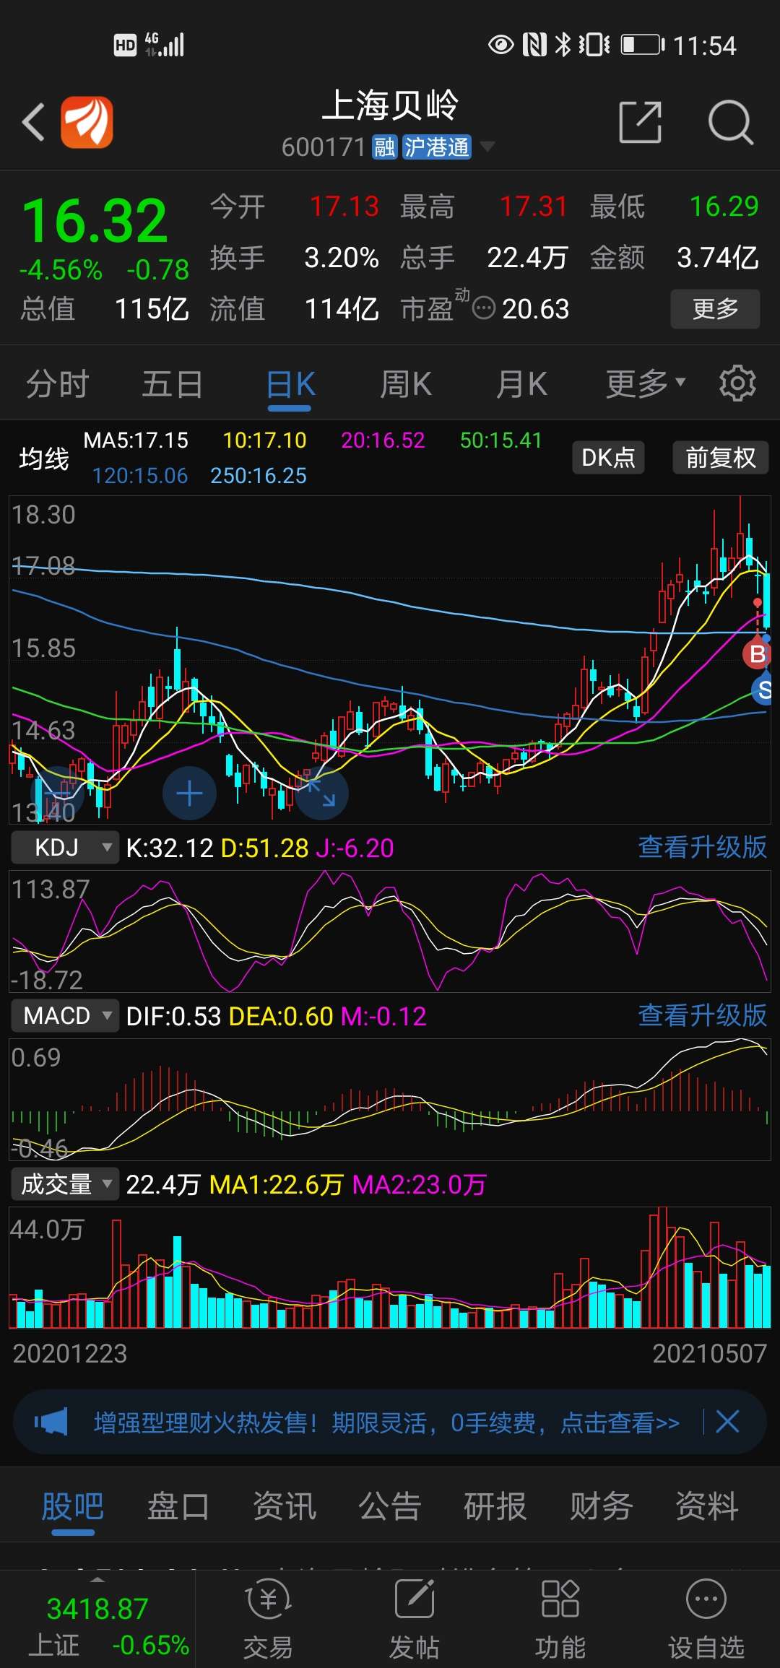Open the 更多 chart period dropdown

tap(646, 383)
